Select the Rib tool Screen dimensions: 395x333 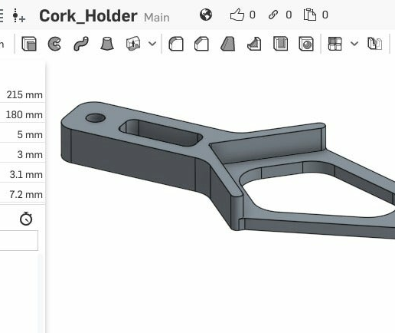(x=254, y=44)
